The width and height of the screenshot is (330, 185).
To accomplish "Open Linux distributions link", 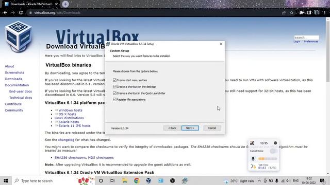I will (x=69, y=118).
